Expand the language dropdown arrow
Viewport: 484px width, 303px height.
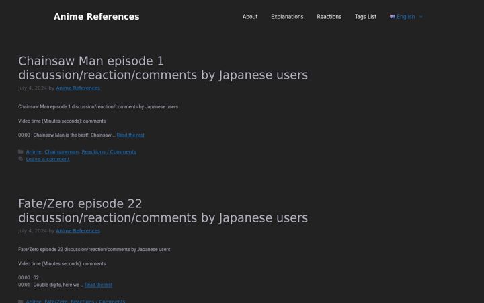coord(421,17)
